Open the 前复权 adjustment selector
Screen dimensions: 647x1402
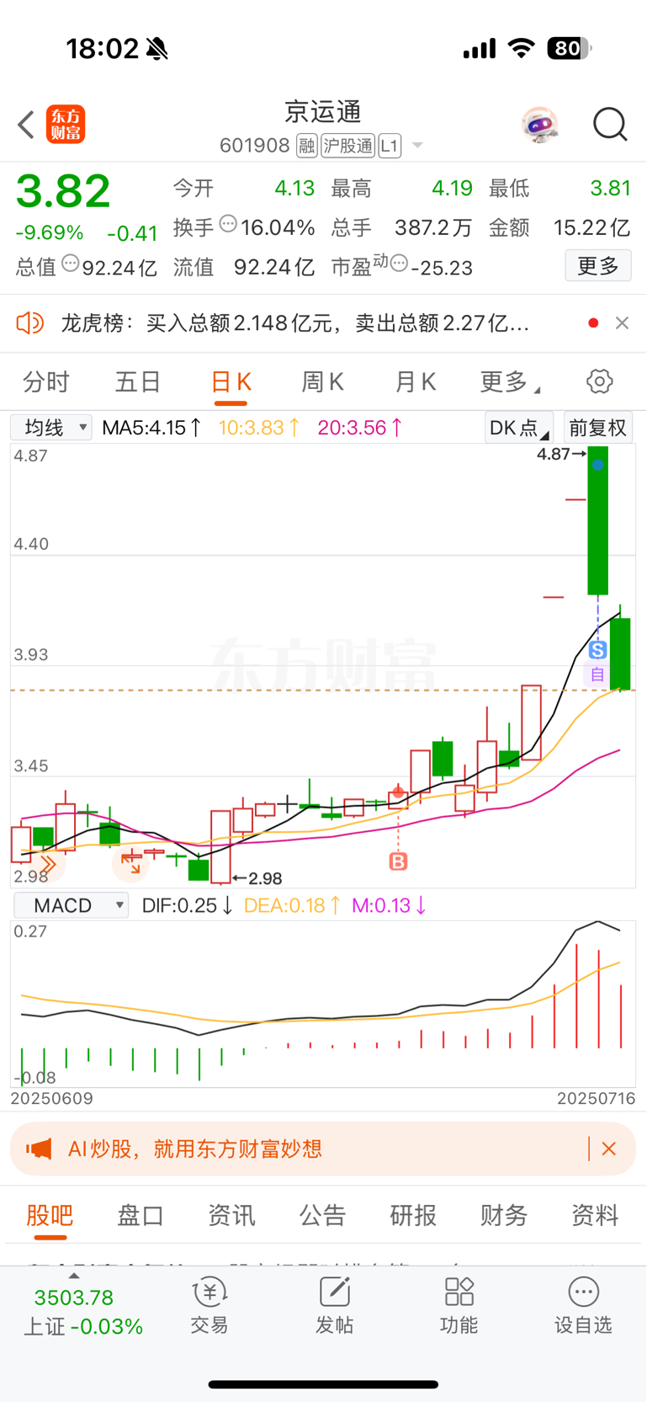(598, 428)
